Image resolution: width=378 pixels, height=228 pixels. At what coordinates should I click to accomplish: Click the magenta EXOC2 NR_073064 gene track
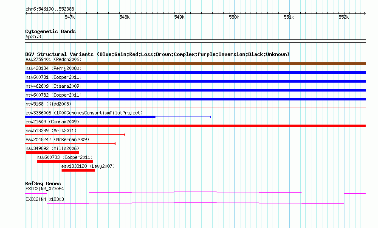coord(195,192)
